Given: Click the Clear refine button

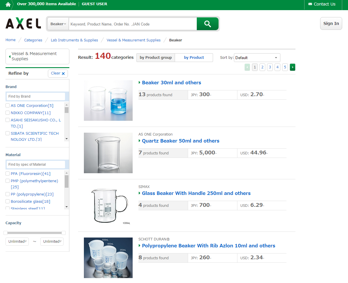Looking at the screenshot, I should pos(58,74).
